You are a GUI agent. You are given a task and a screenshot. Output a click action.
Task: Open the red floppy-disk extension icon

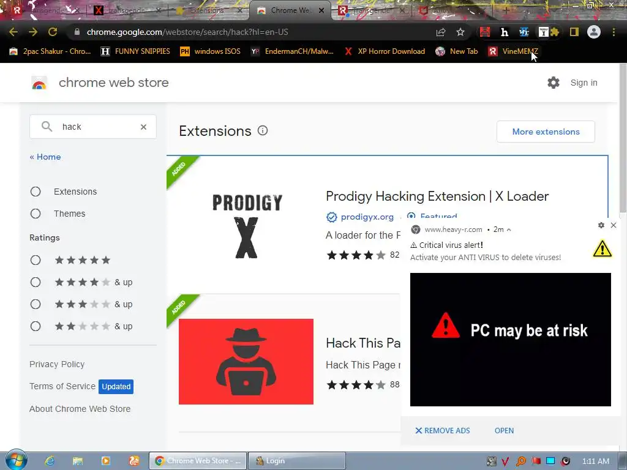[x=485, y=32]
